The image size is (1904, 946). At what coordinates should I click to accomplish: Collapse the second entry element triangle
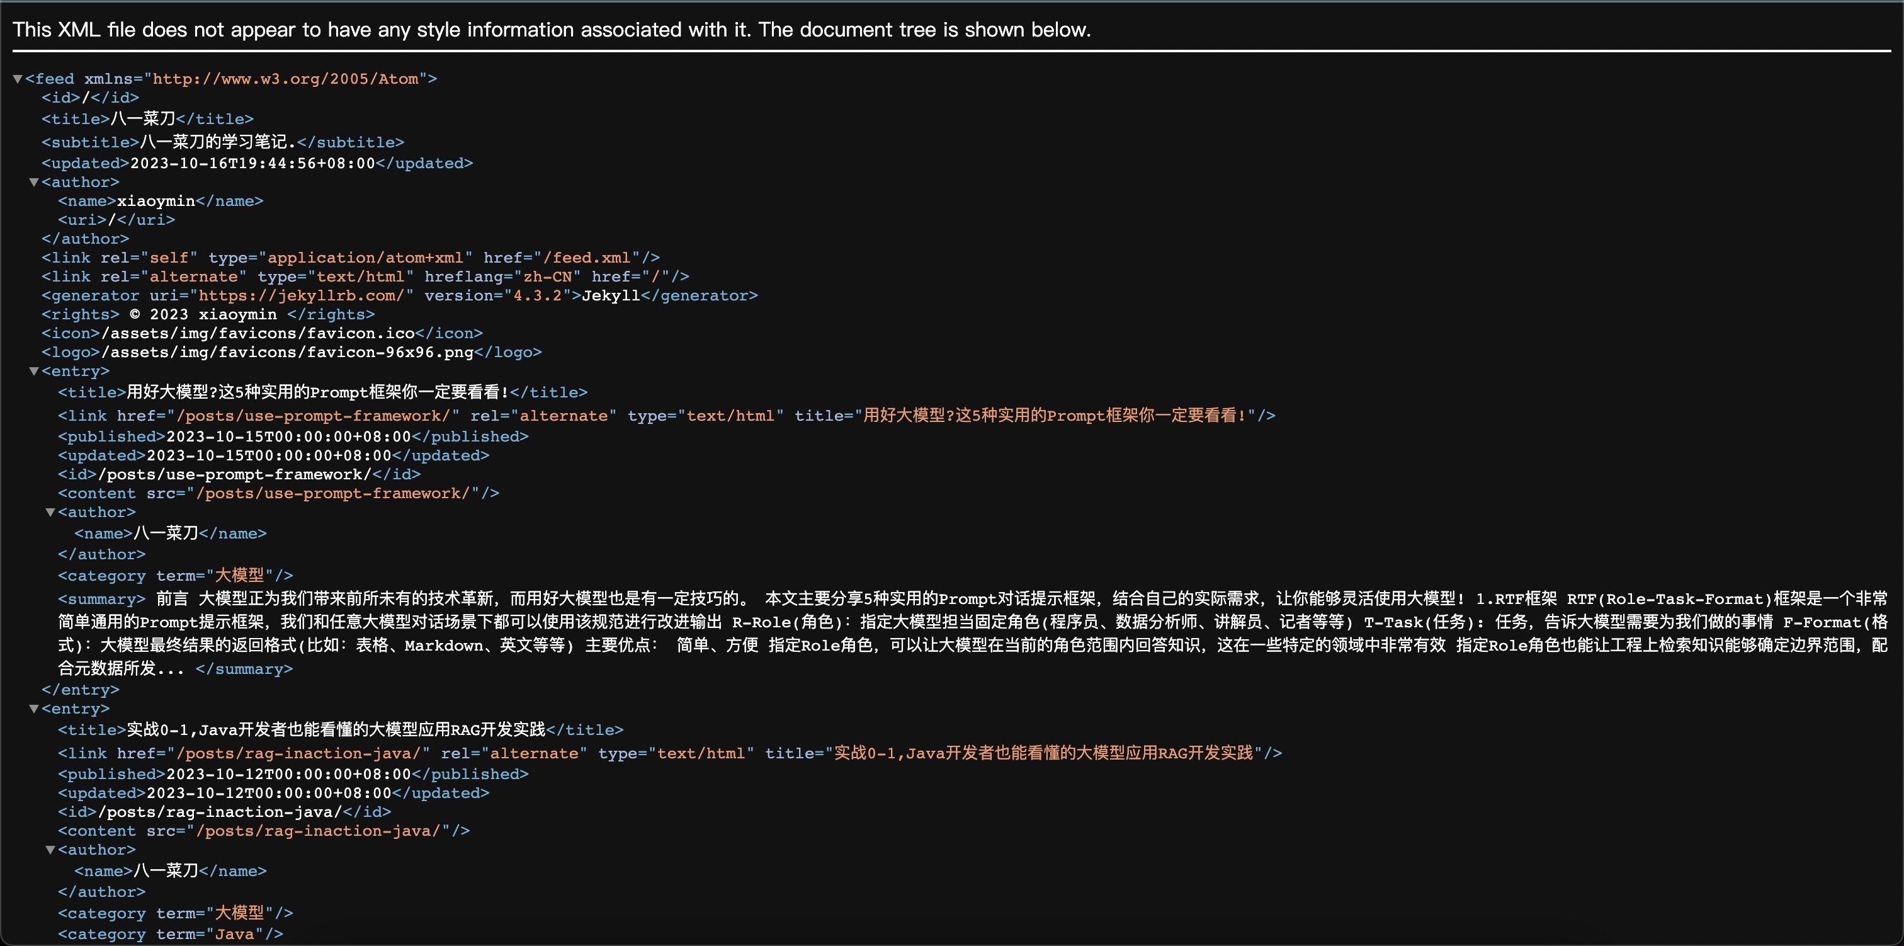34,709
